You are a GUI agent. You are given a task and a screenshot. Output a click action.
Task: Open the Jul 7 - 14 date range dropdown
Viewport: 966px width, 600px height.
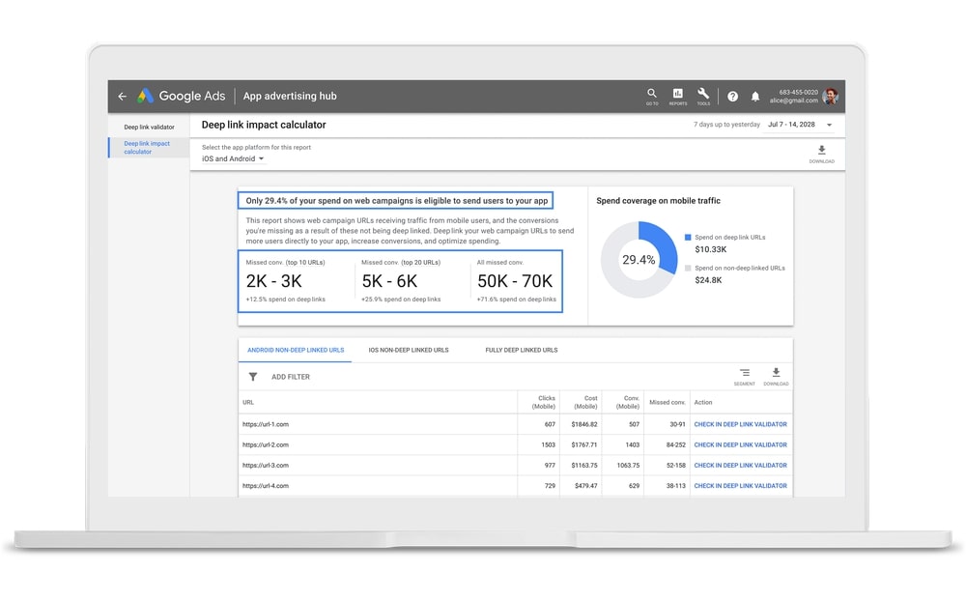[800, 125]
